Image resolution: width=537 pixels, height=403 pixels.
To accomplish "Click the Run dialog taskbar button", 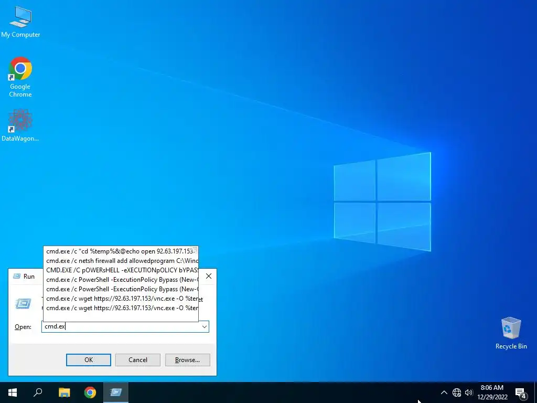I will coord(116,393).
